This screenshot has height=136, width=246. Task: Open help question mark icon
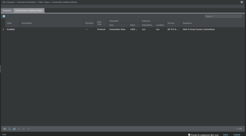tap(242, 2)
